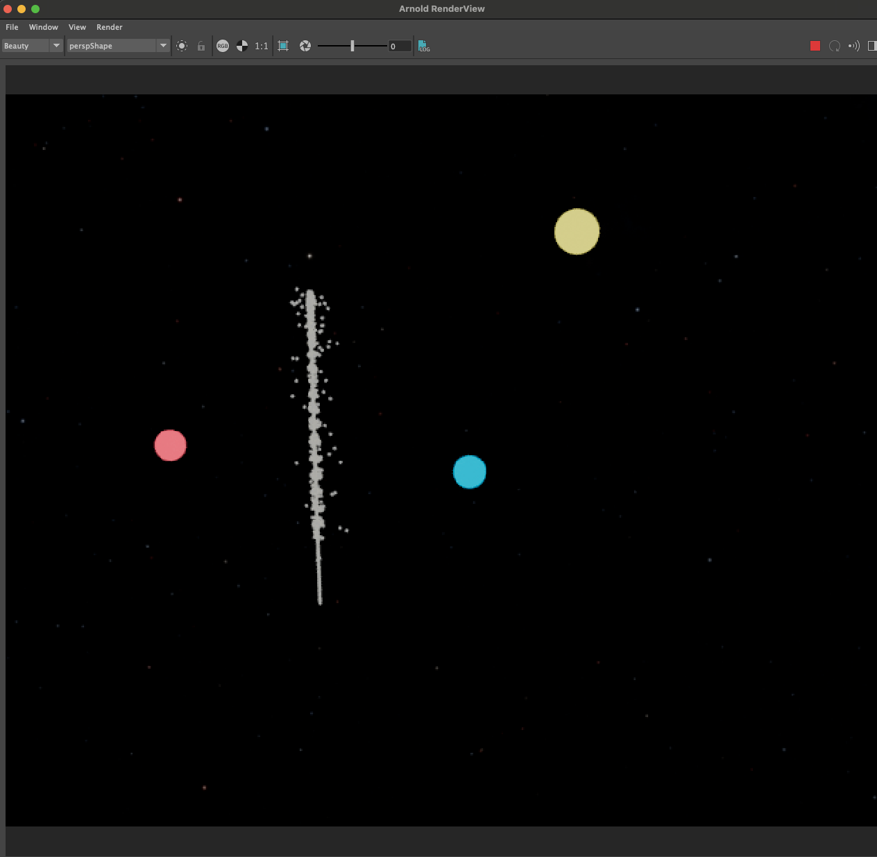The height and width of the screenshot is (857, 877).
Task: Toggle the snapshot panel at top right
Action: [x=871, y=46]
